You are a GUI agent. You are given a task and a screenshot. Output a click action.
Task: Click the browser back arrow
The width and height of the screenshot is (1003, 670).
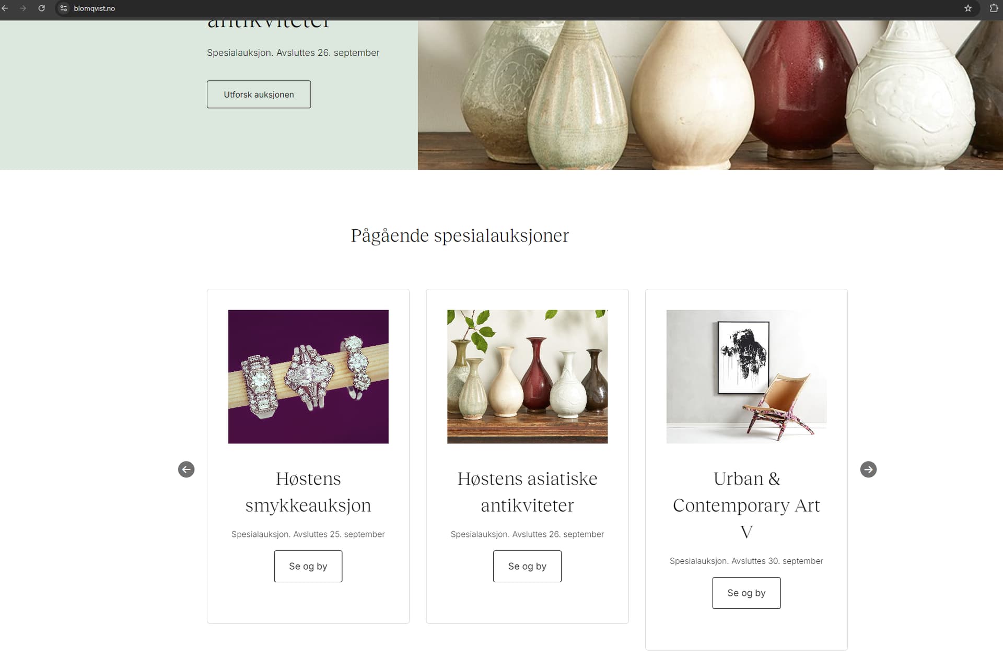click(x=5, y=8)
